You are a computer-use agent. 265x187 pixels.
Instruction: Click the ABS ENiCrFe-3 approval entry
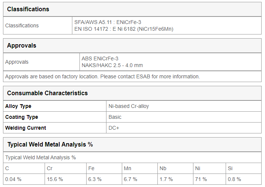point(100,58)
